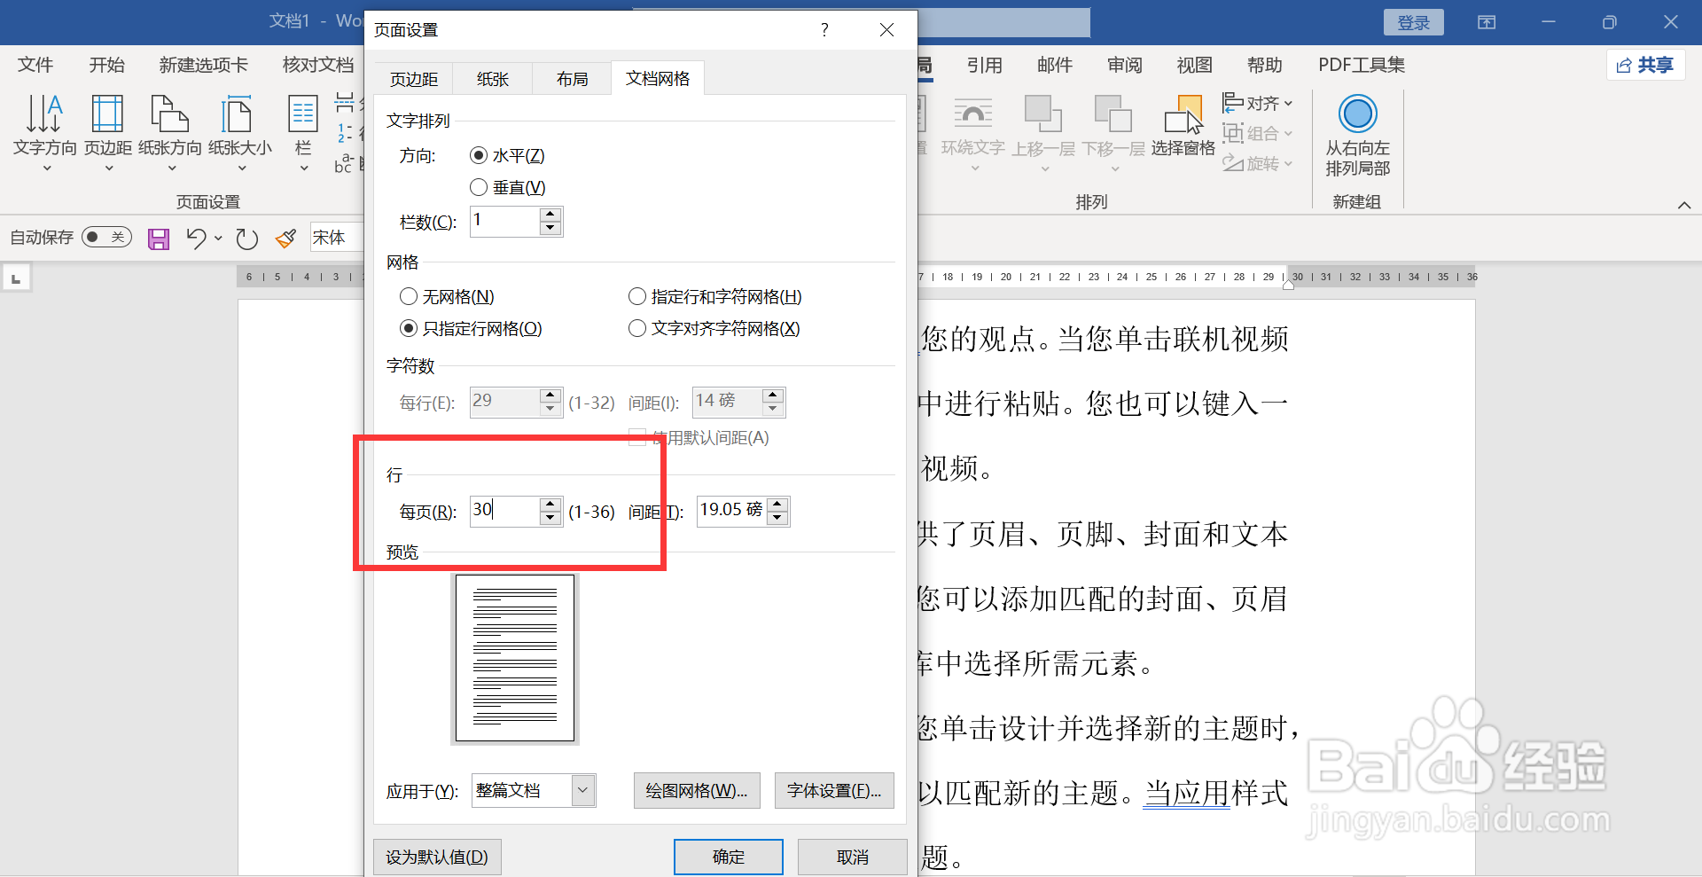
Task: Open the 页边距 (margins) tool
Action: (x=106, y=131)
